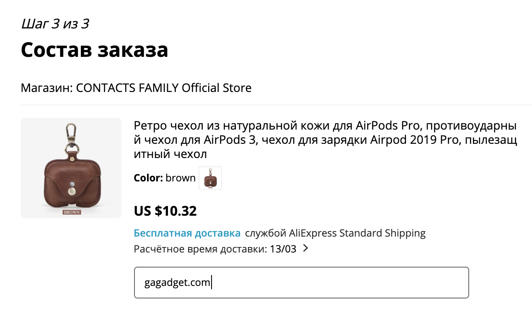Click the "Состав заказа" heading
Screen dimensions: 532x311
(x=94, y=50)
